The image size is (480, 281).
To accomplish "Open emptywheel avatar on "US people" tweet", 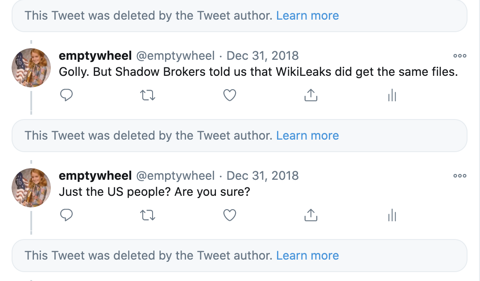I will click(x=31, y=188).
